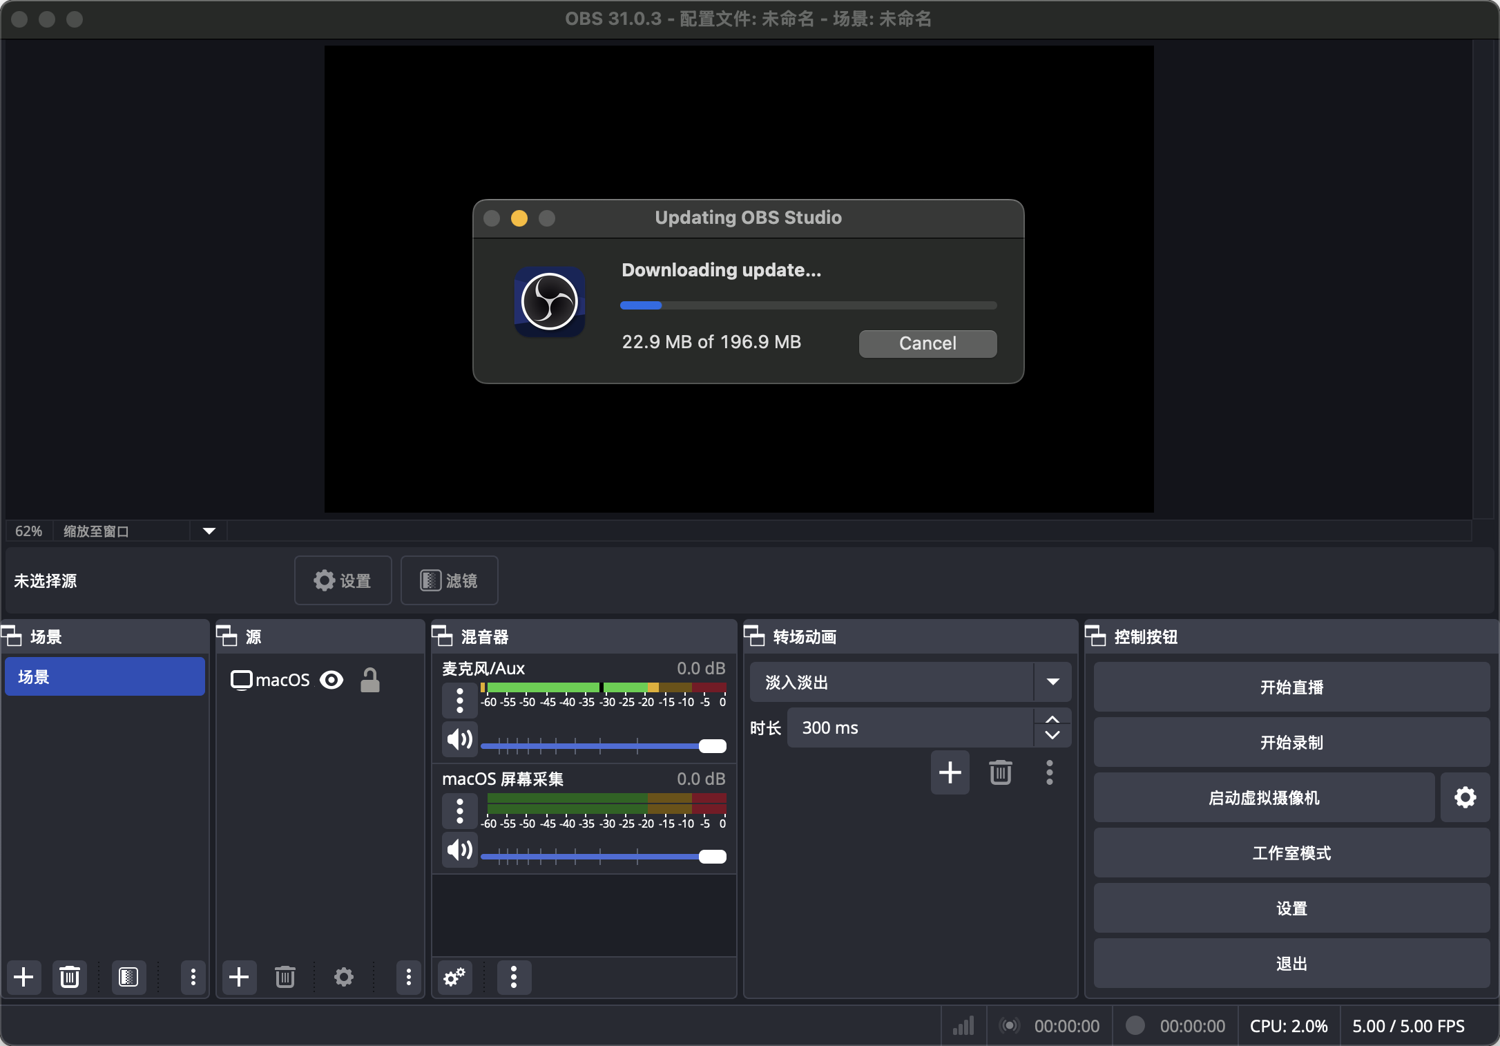Viewport: 1500px width, 1046px height.
Task: Increase transition duration with up arrow
Action: click(x=1052, y=719)
